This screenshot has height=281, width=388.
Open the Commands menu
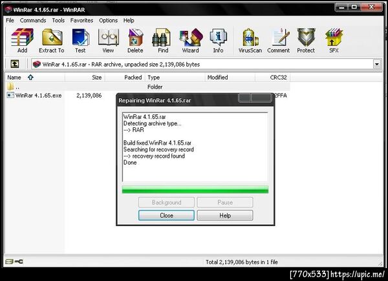click(33, 20)
